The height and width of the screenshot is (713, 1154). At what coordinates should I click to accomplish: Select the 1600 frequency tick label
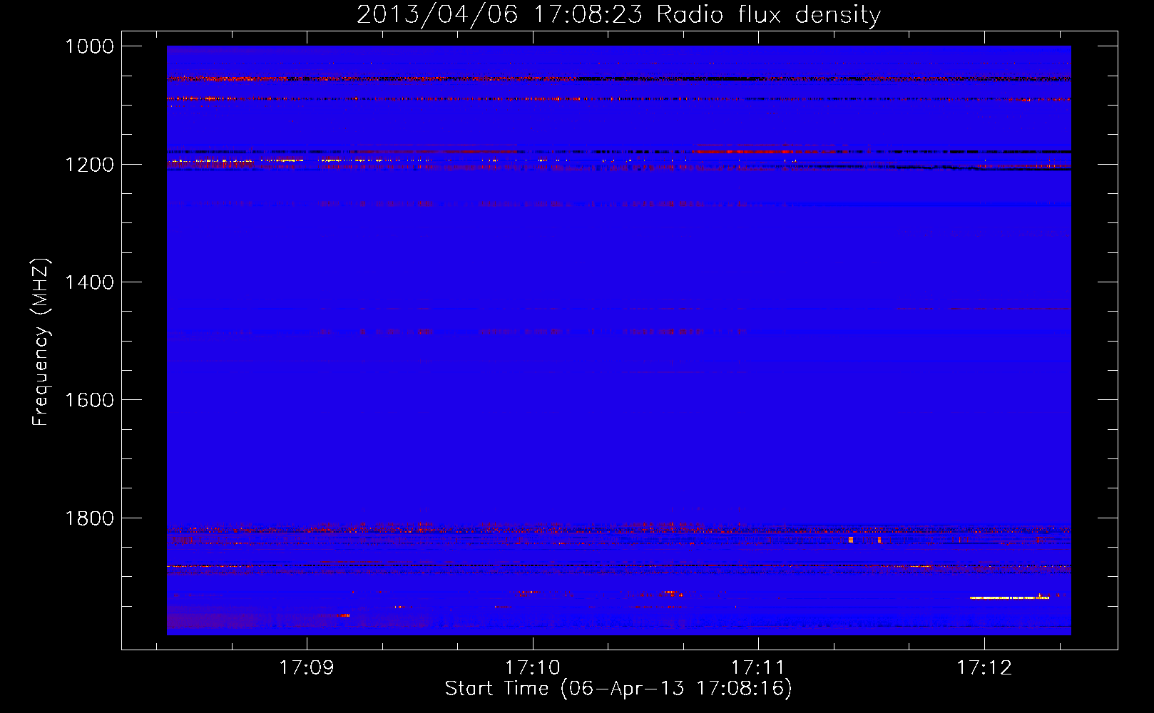coord(89,400)
